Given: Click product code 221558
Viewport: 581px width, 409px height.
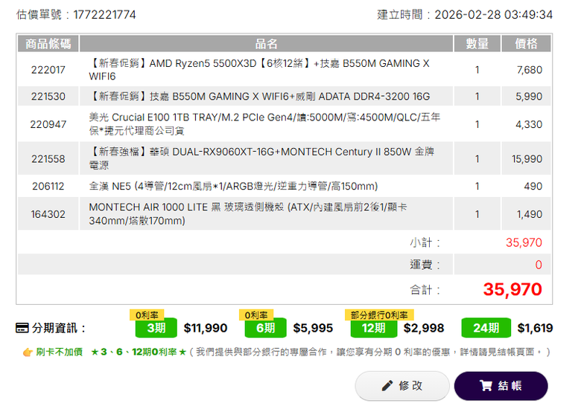Looking at the screenshot, I should pos(48,159).
